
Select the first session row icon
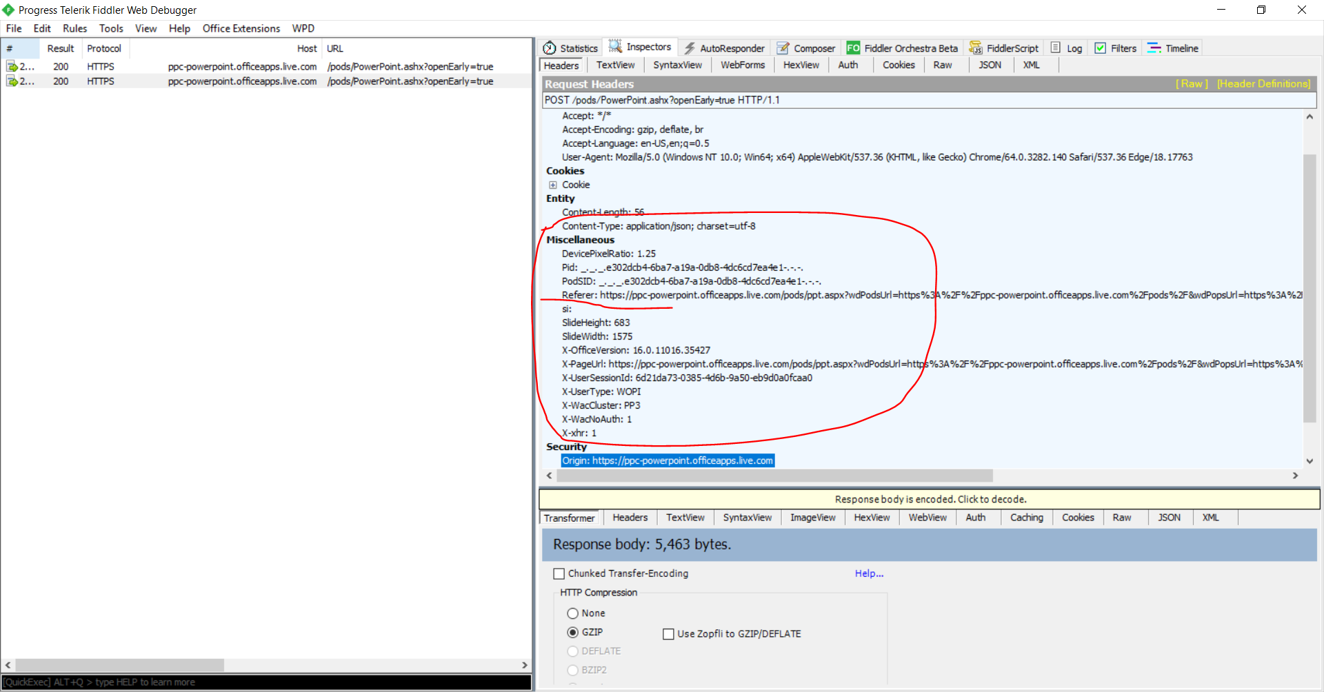[x=12, y=66]
